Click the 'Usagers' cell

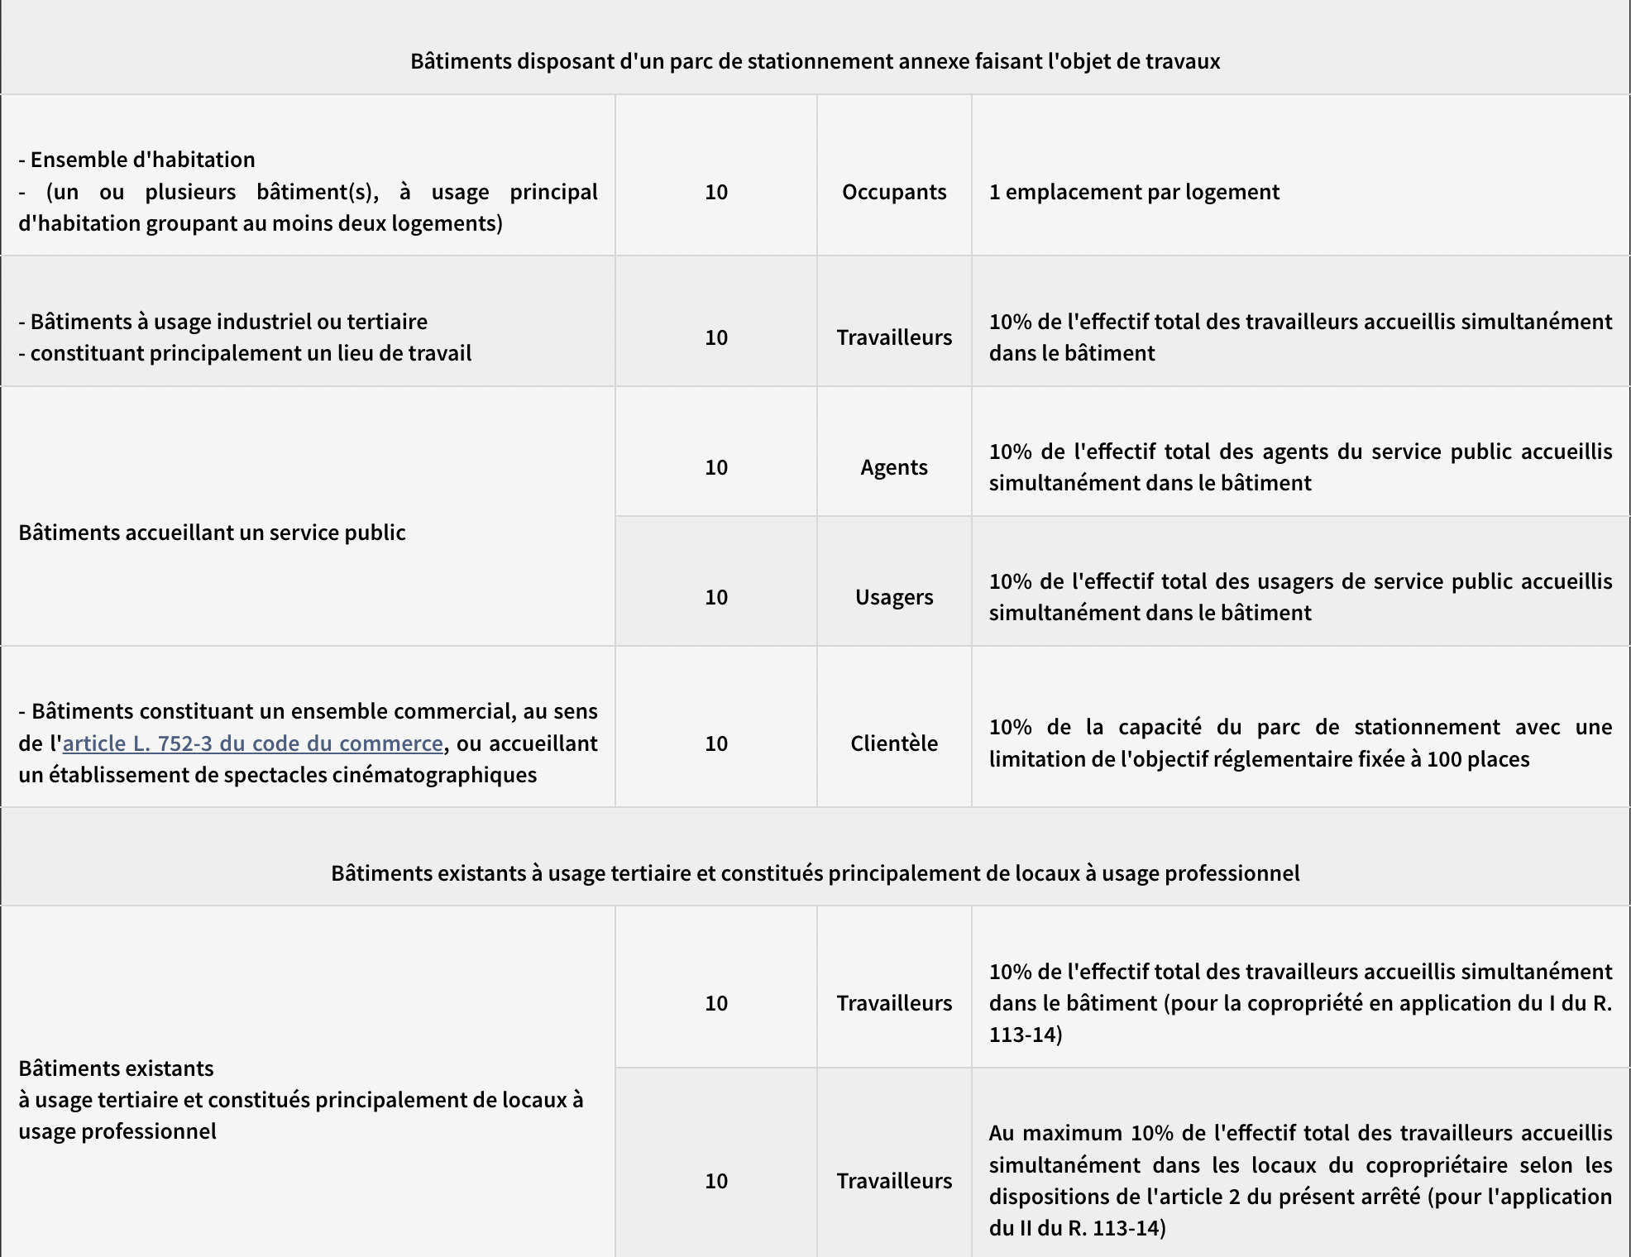point(894,597)
